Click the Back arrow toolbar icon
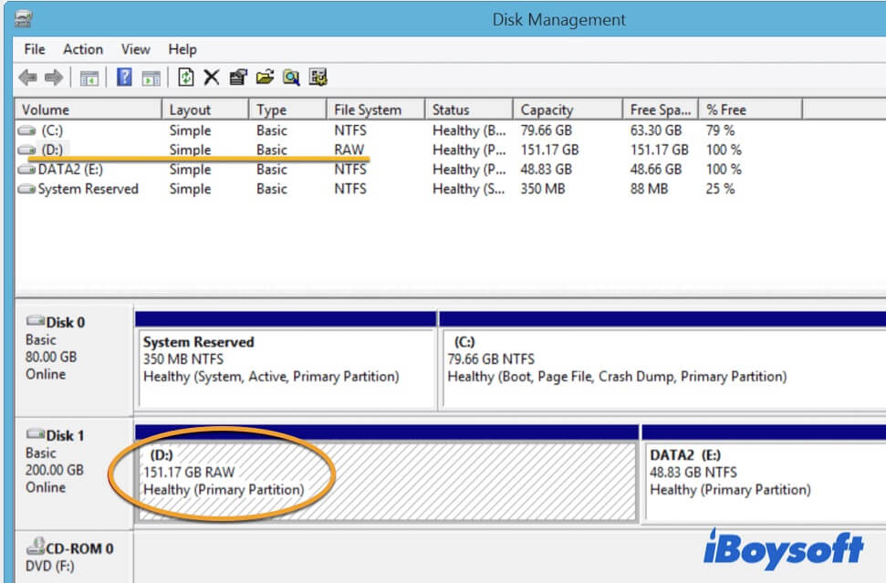Screen dimensions: 886x583 point(28,78)
